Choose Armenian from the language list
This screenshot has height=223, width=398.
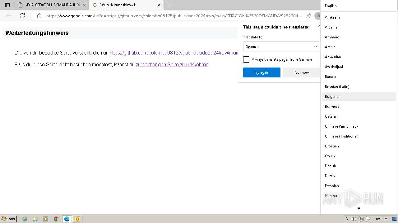[359, 57]
